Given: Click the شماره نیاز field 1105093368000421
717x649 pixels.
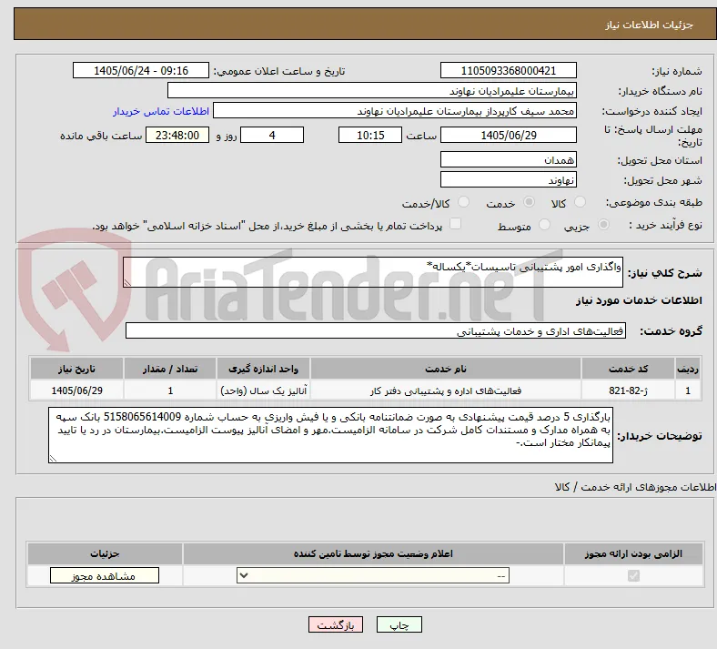Looking at the screenshot, I should tap(508, 70).
